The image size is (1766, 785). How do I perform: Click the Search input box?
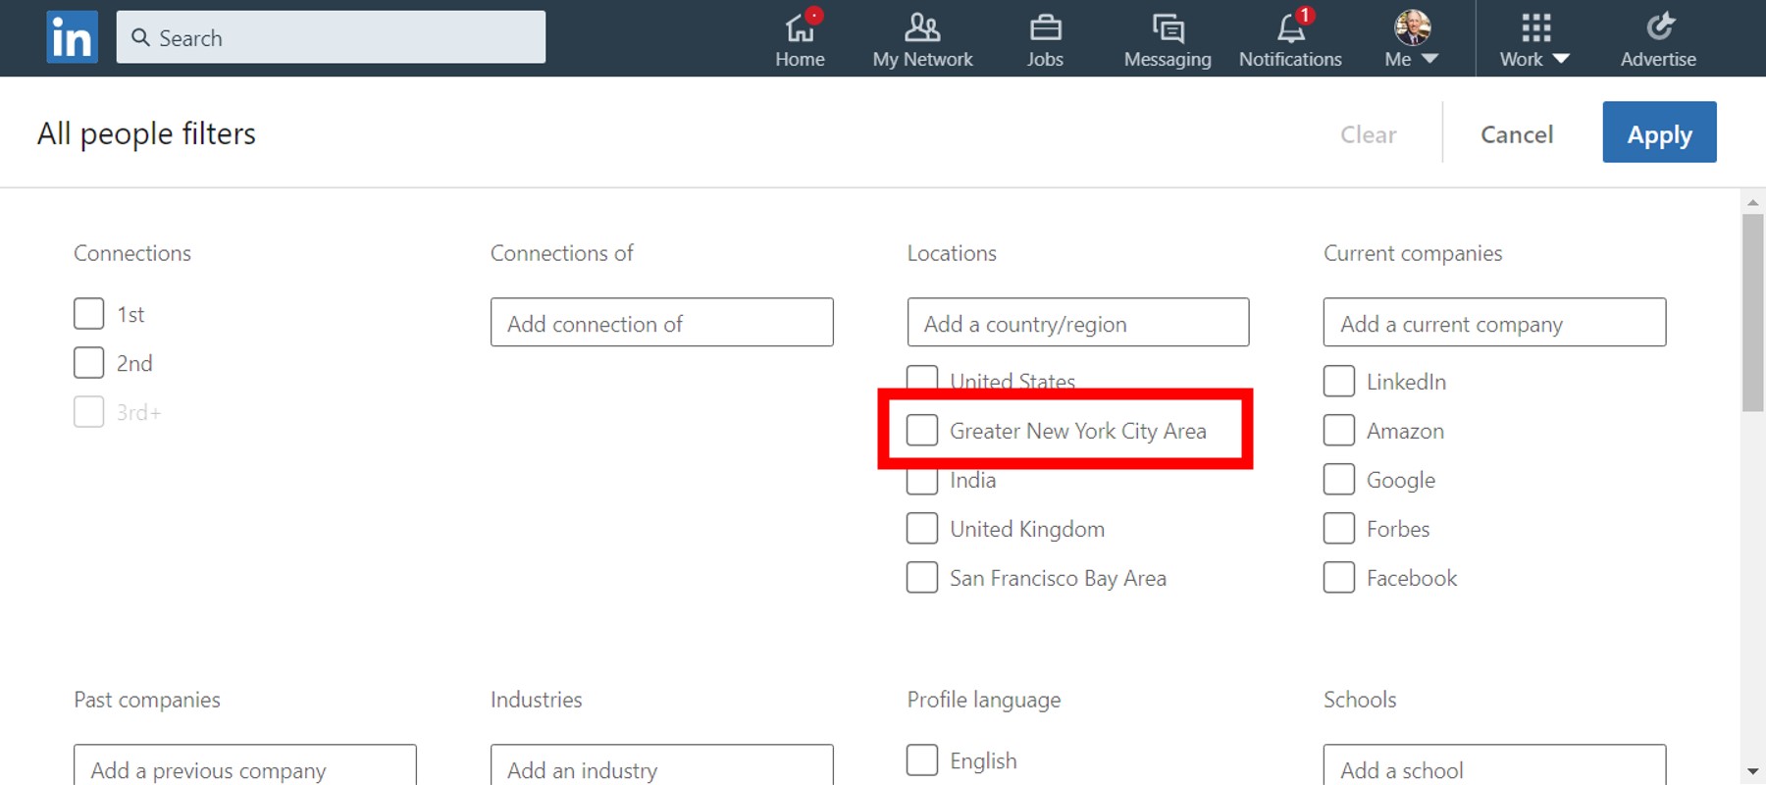331,37
